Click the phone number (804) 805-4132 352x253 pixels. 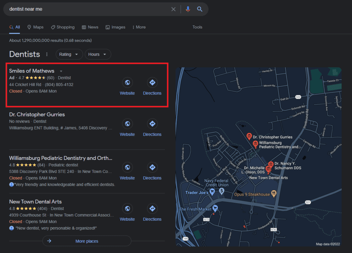59,85
